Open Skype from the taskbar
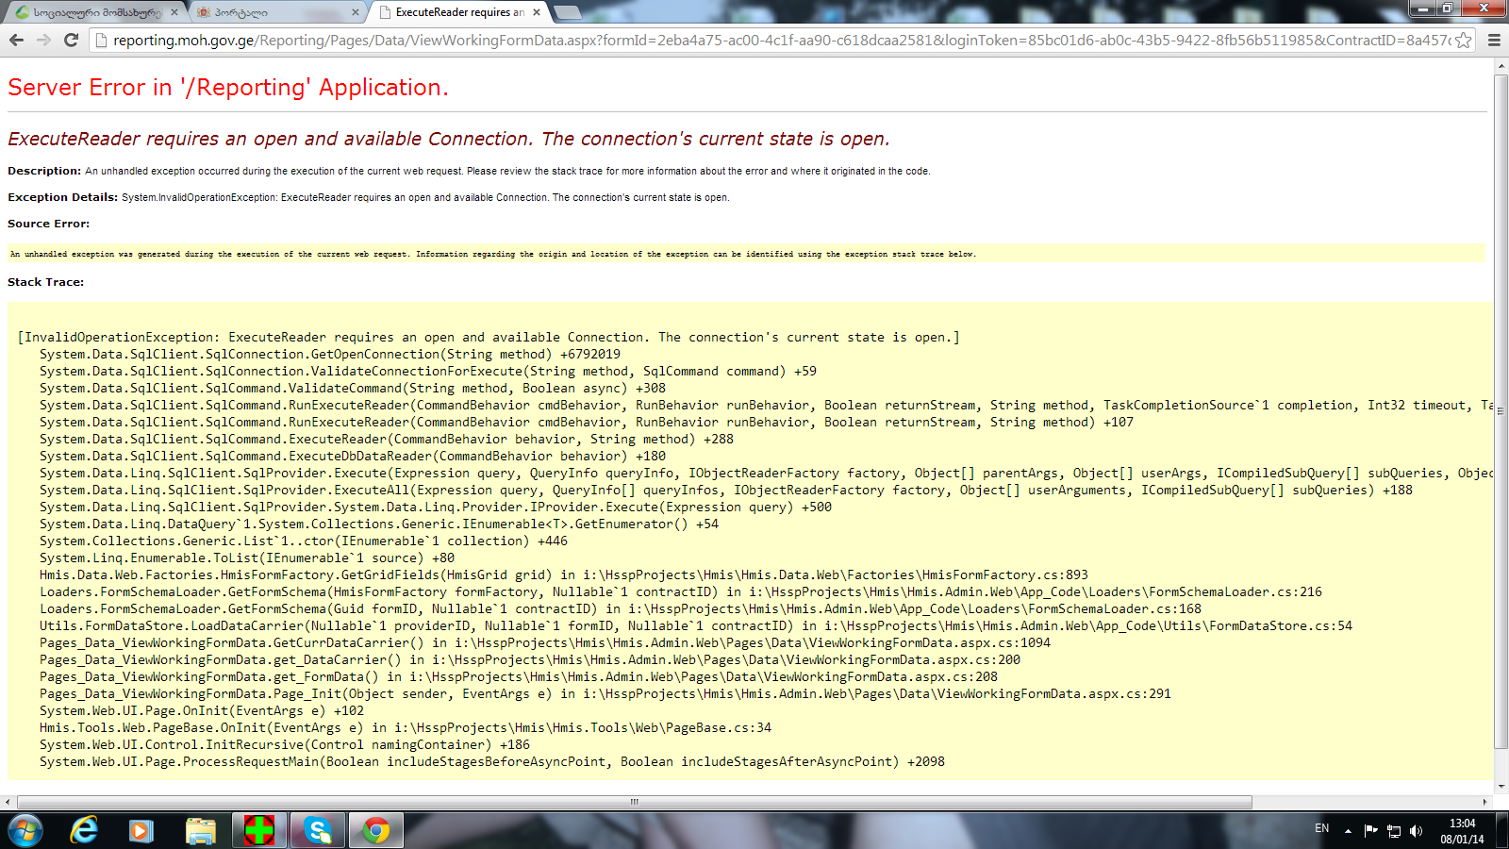The height and width of the screenshot is (849, 1509). tap(318, 830)
